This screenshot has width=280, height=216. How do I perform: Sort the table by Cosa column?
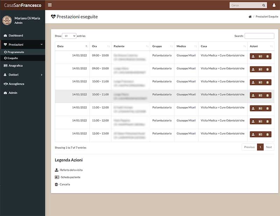[223, 46]
